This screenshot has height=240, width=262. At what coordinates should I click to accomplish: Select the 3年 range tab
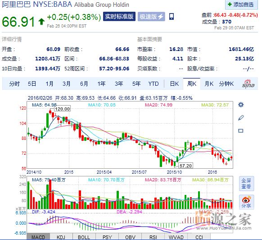pyautogui.click(x=119, y=83)
